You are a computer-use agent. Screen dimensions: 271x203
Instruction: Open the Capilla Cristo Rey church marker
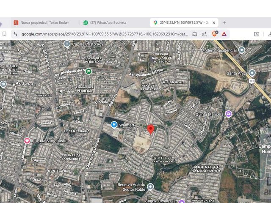[67, 44]
